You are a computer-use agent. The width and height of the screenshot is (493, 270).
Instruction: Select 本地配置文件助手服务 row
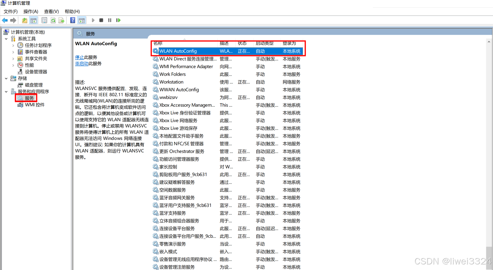coord(227,136)
